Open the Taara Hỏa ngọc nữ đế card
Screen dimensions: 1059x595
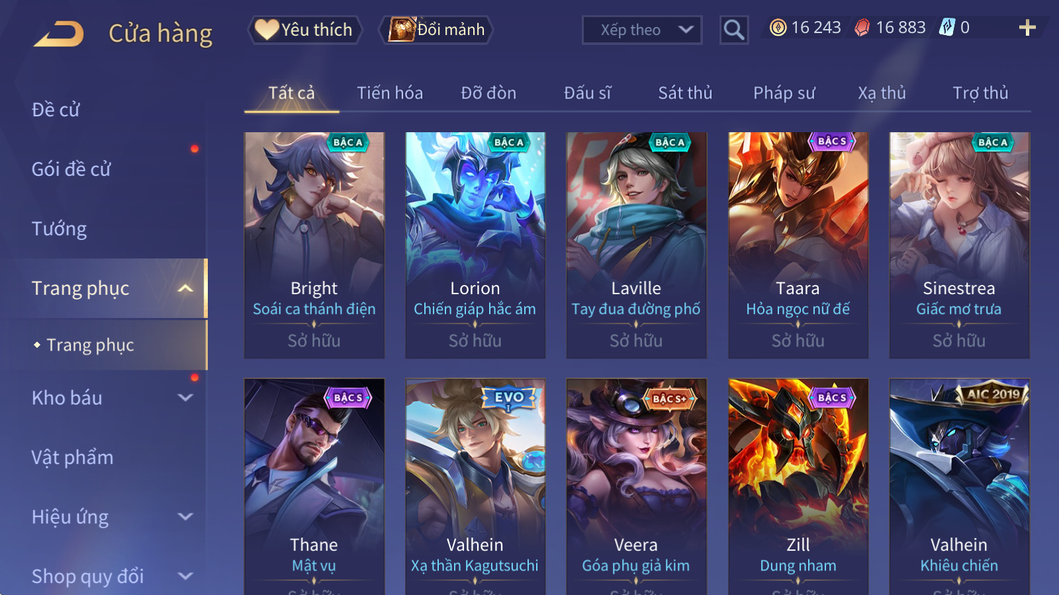[798, 245]
